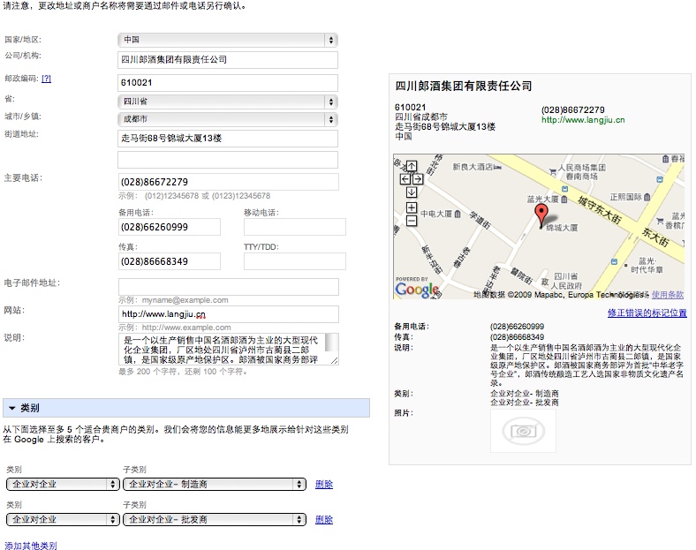Click 修正错误的标记位置 link
The height and width of the screenshot is (550, 696).
[647, 313]
